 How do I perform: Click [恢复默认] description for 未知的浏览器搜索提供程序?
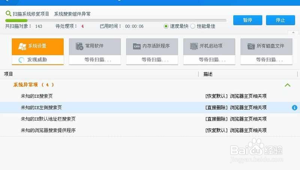pyautogui.click(x=236, y=130)
